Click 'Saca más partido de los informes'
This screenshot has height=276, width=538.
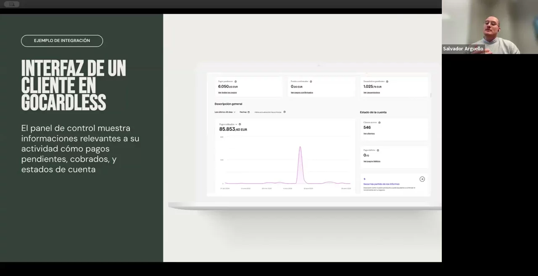pyautogui.click(x=382, y=184)
